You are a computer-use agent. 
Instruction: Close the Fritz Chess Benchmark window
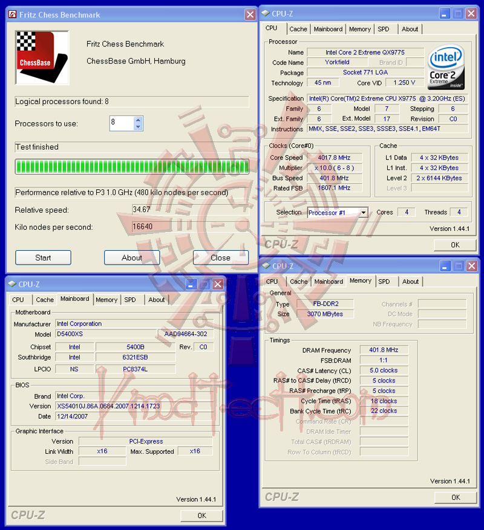tap(250, 15)
